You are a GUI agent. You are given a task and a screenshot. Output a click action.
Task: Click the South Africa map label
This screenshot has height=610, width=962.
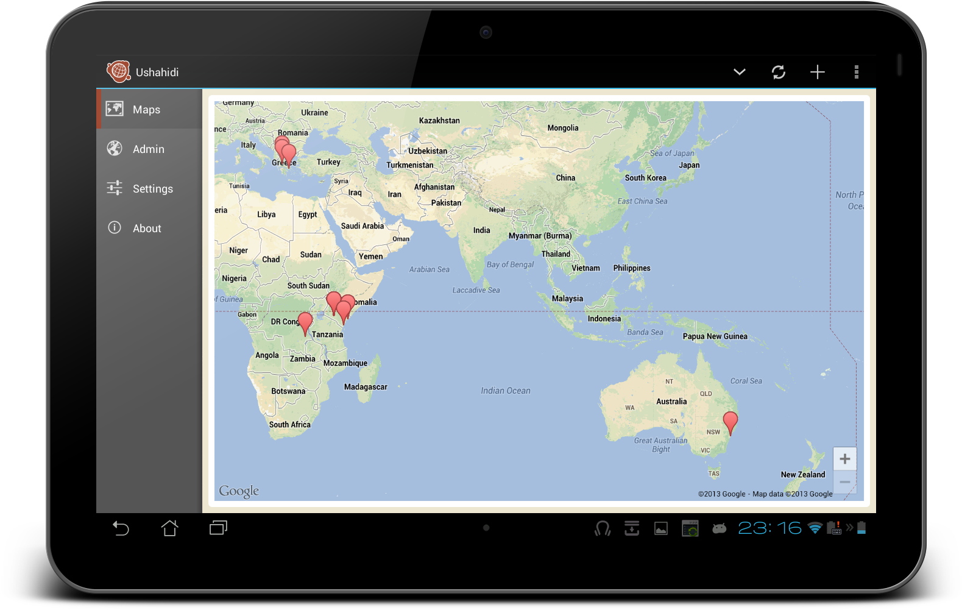click(x=290, y=425)
